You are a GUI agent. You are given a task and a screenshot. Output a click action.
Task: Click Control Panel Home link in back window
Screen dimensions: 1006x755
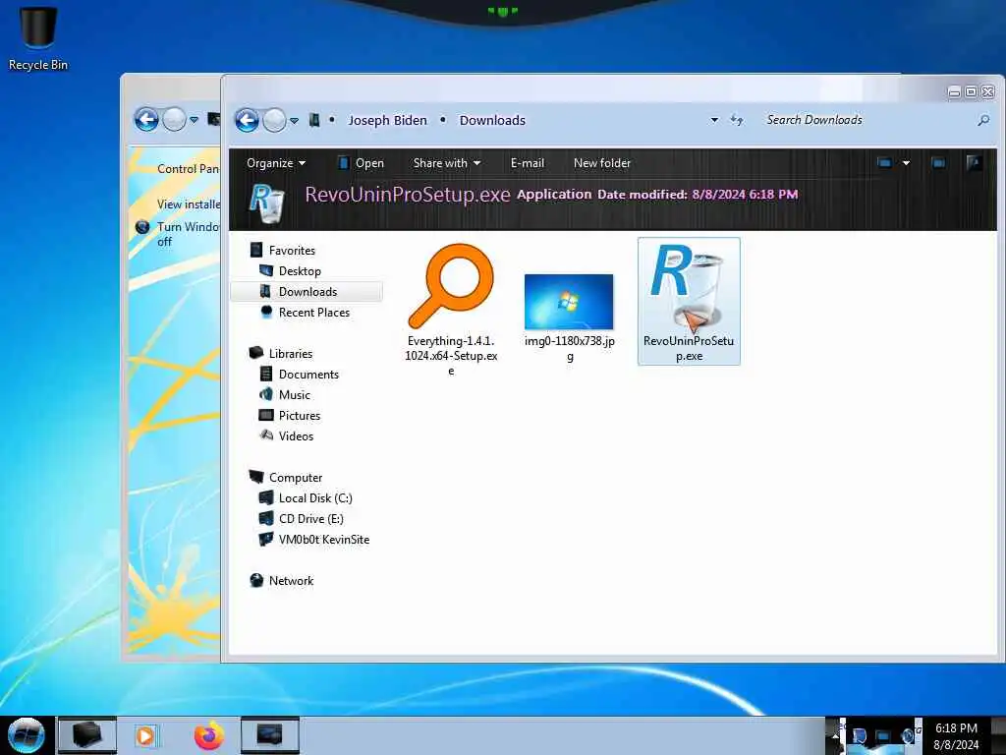(188, 169)
